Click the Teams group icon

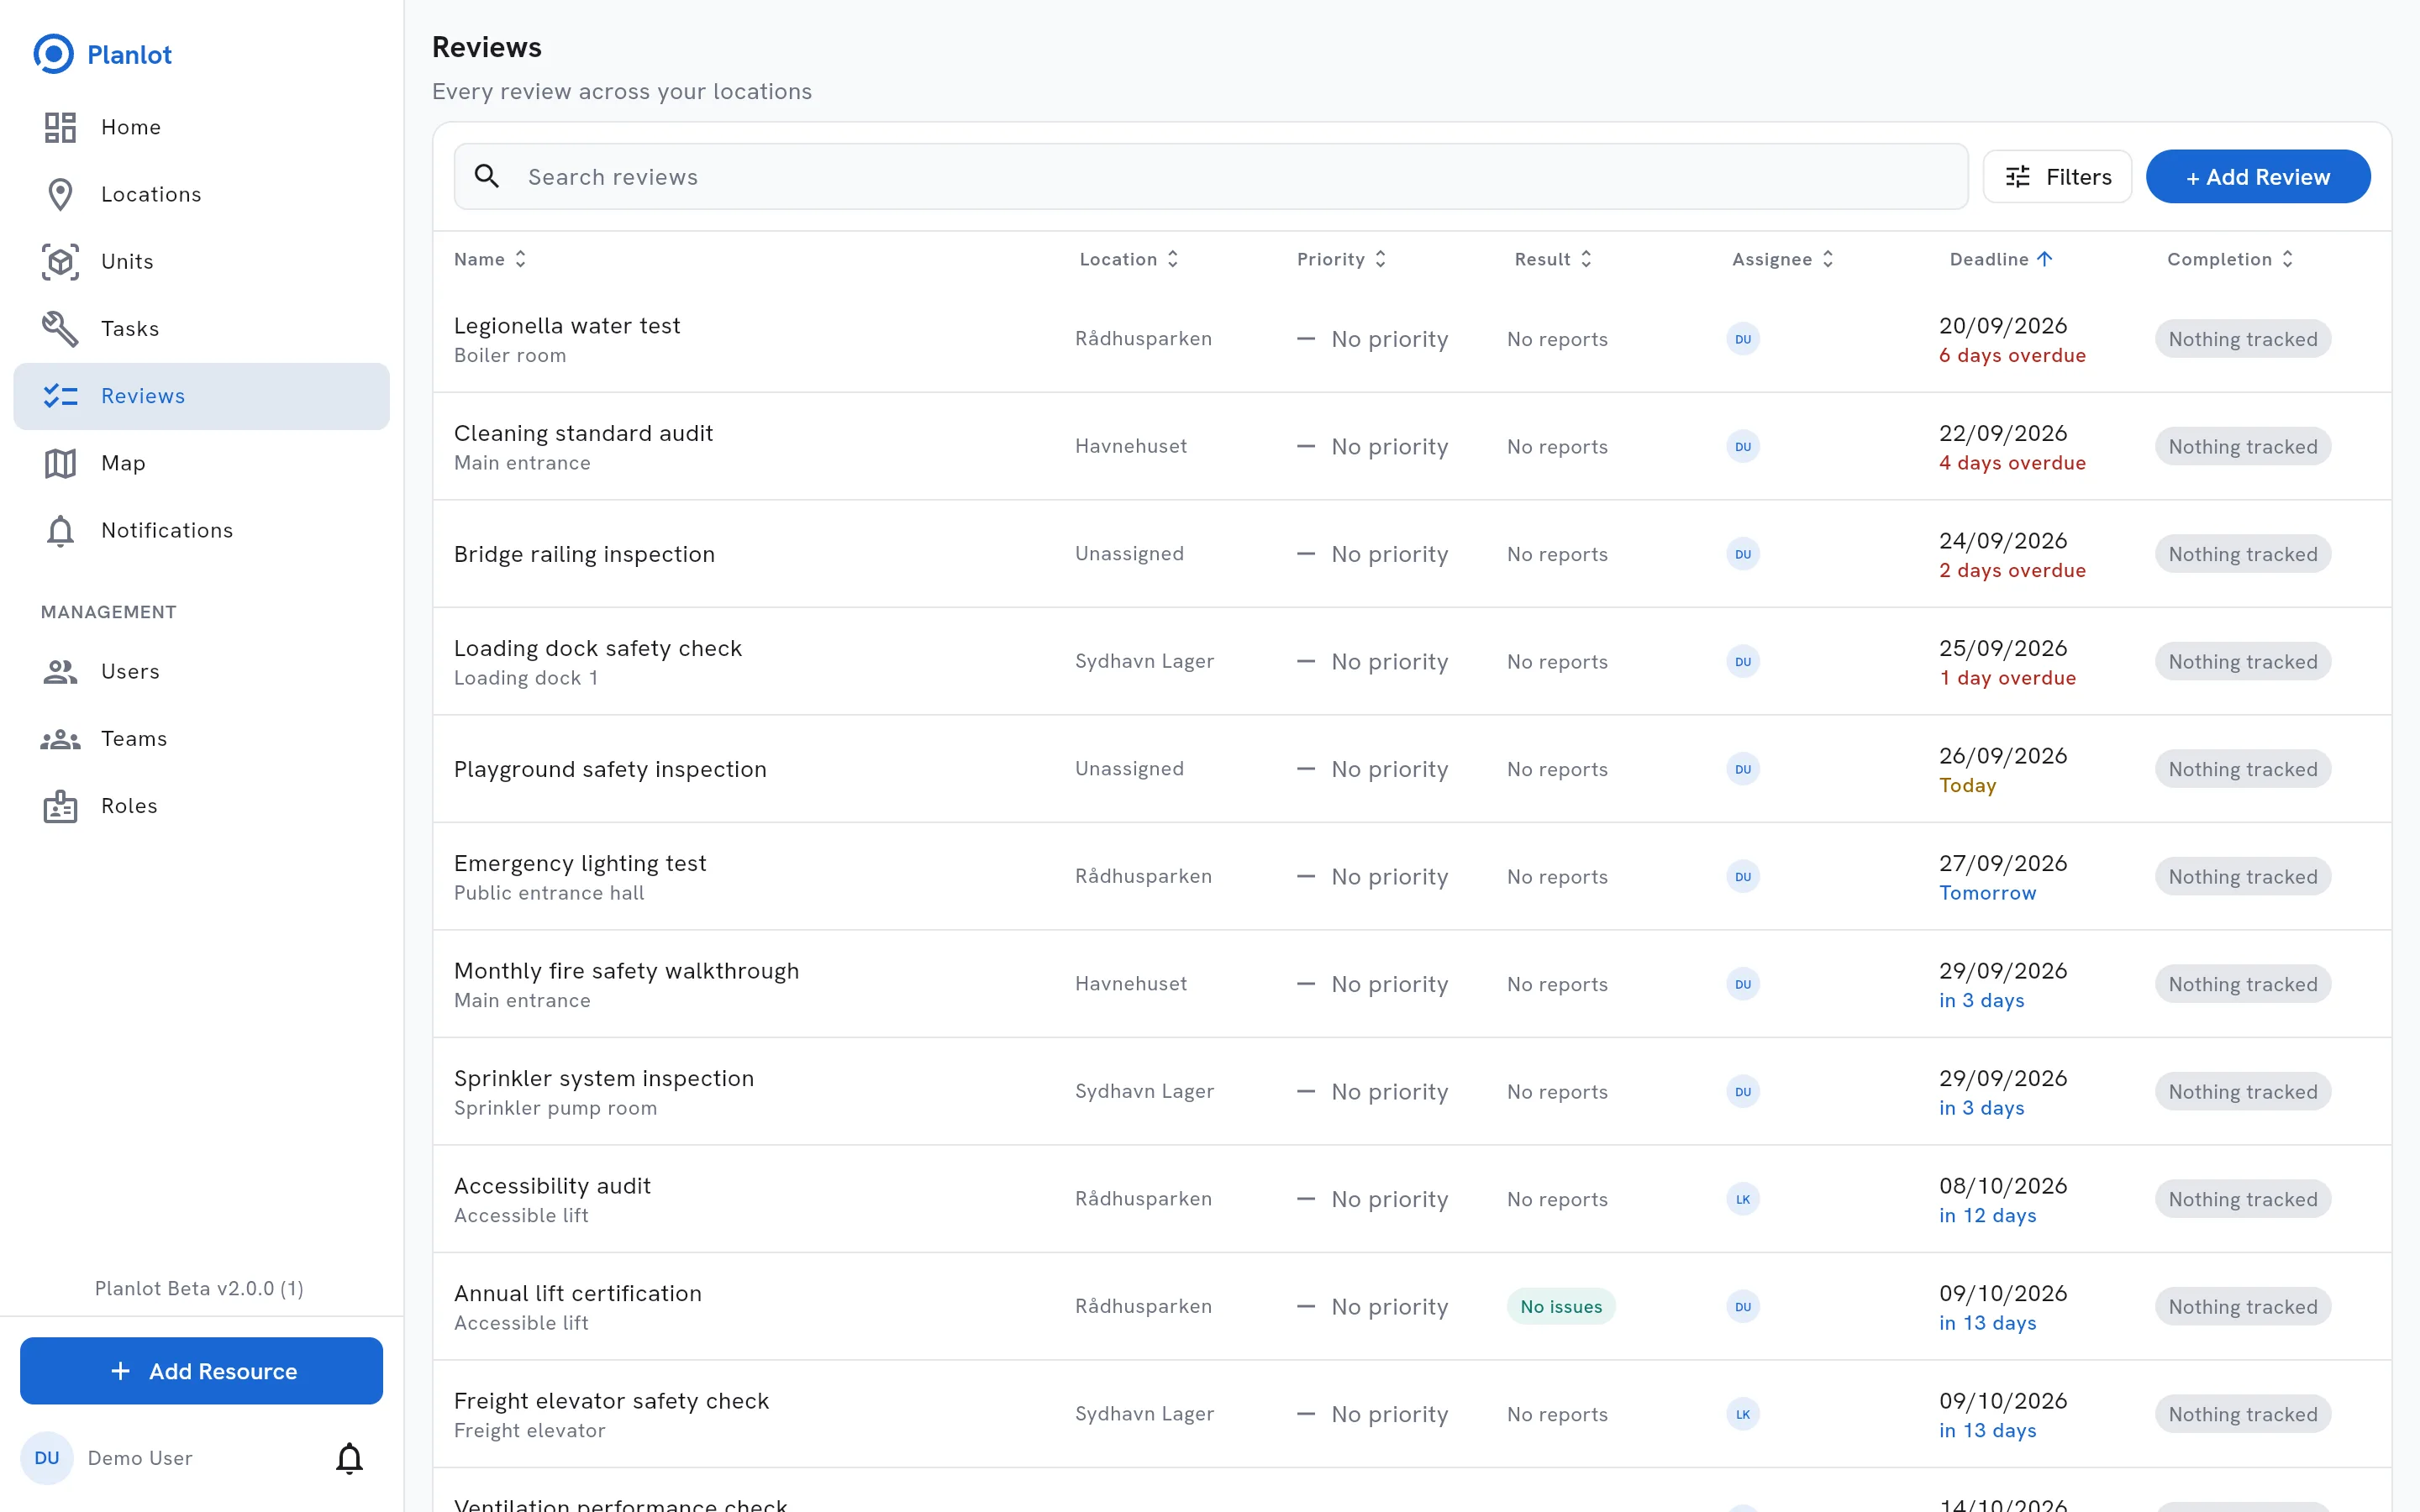tap(60, 739)
